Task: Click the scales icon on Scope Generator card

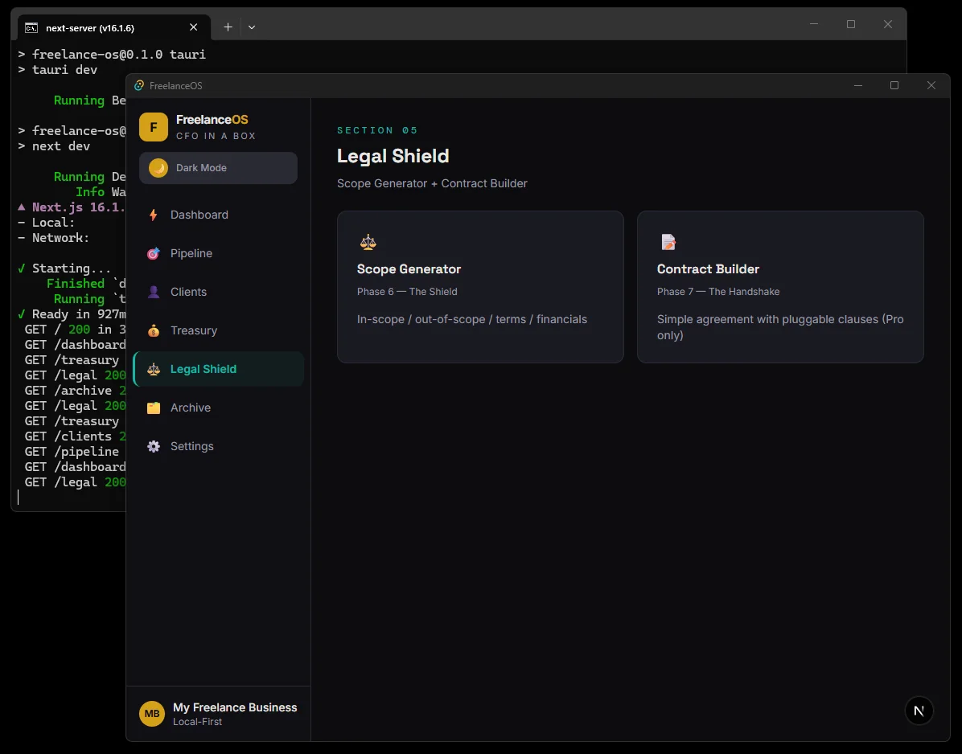Action: (x=368, y=241)
